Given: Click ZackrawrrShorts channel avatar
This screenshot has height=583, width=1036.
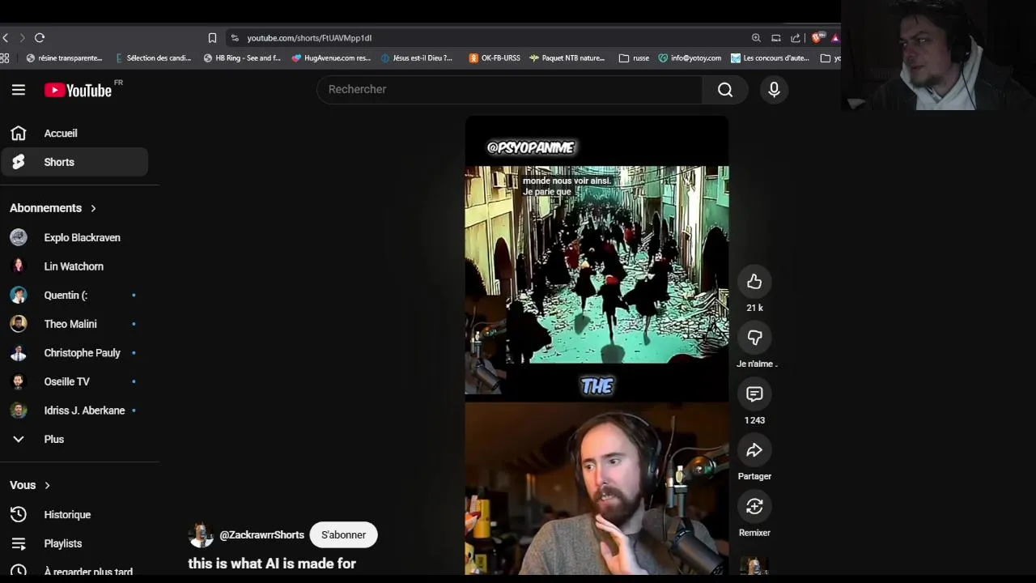Looking at the screenshot, I should coord(201,535).
